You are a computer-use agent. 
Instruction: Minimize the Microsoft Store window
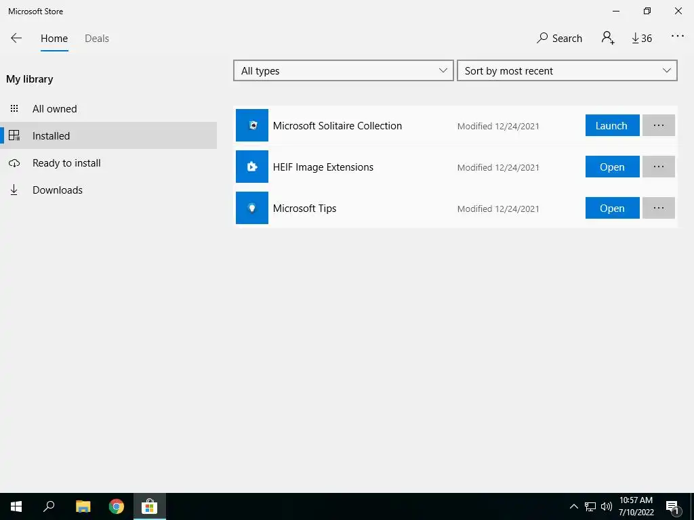615,11
